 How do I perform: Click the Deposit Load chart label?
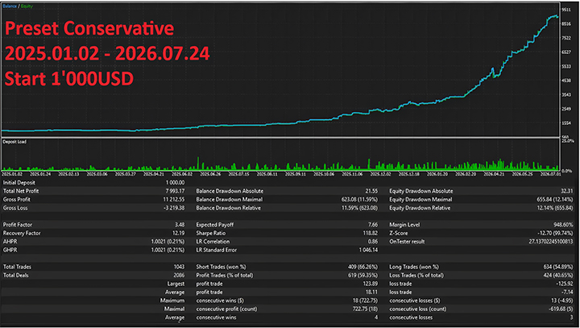[x=14, y=142]
